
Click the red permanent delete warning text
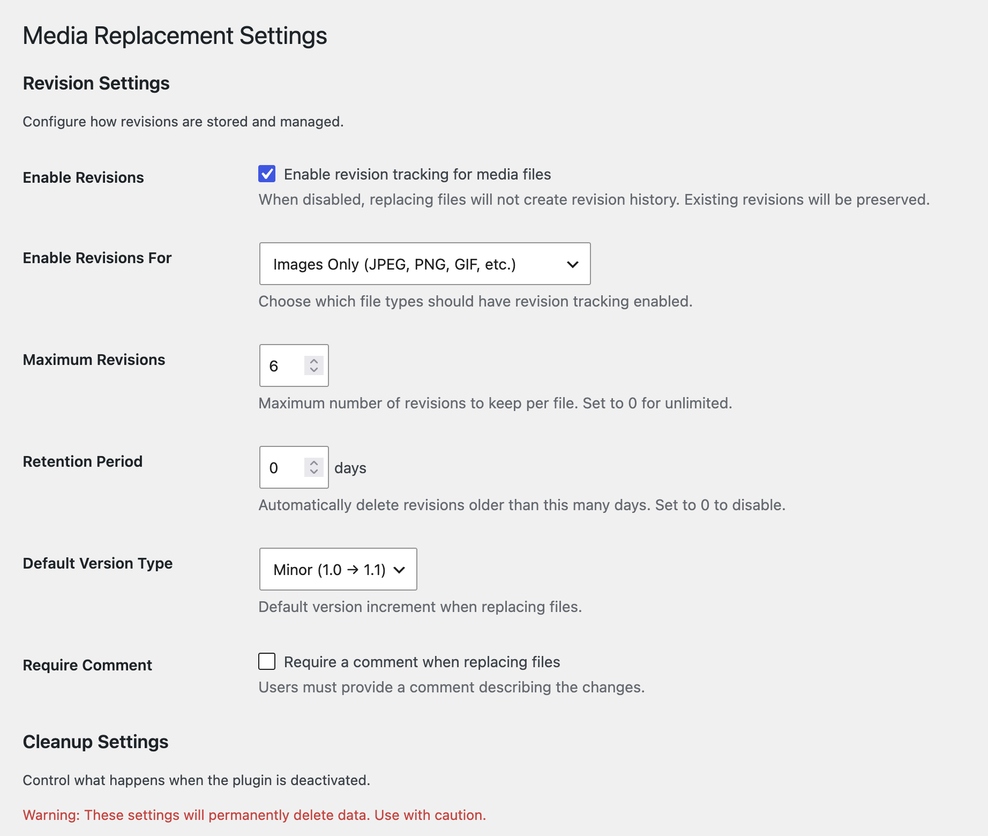click(x=255, y=815)
